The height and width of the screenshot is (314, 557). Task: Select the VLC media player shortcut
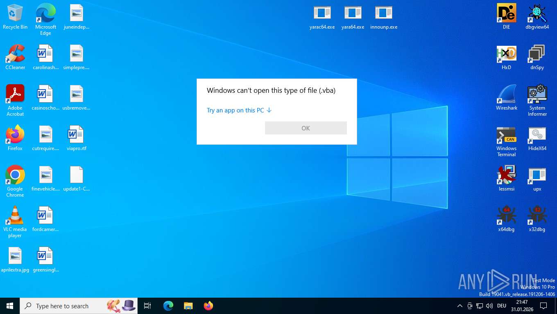pos(15,222)
